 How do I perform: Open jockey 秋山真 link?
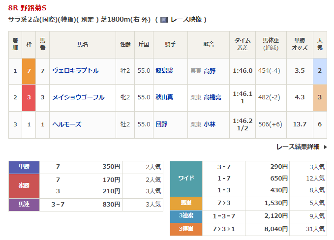click(x=164, y=97)
